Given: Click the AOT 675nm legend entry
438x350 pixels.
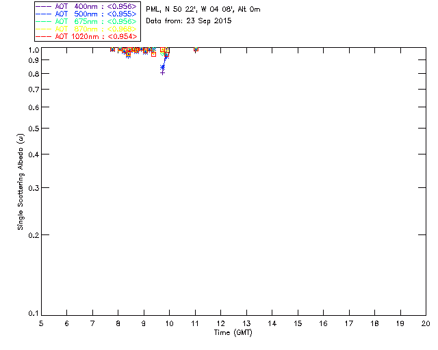Looking at the screenshot, I should point(86,21).
